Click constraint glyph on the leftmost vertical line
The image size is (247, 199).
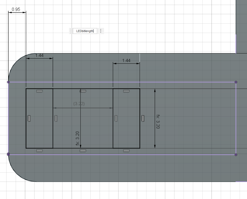pos(29,118)
